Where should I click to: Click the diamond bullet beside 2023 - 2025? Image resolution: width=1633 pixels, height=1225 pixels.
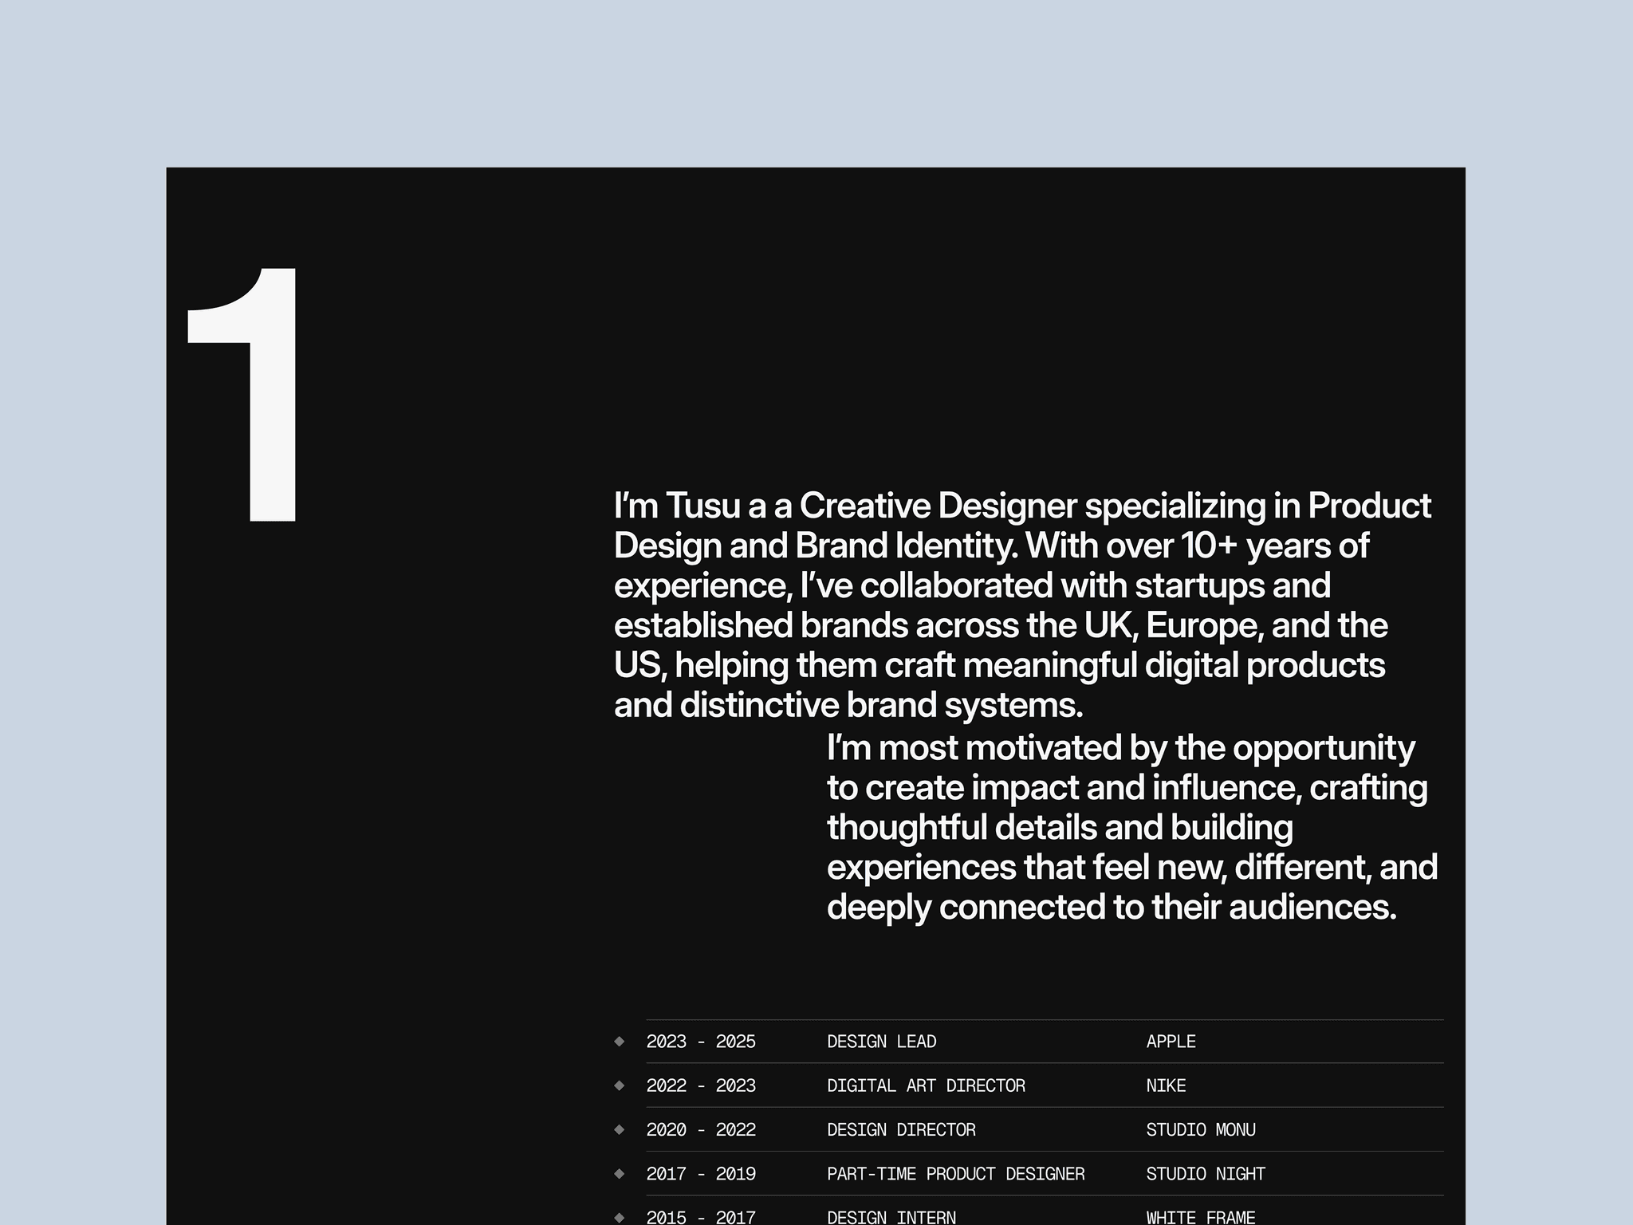coord(620,1041)
